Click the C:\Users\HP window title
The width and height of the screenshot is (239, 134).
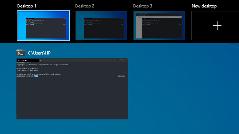click(x=39, y=53)
